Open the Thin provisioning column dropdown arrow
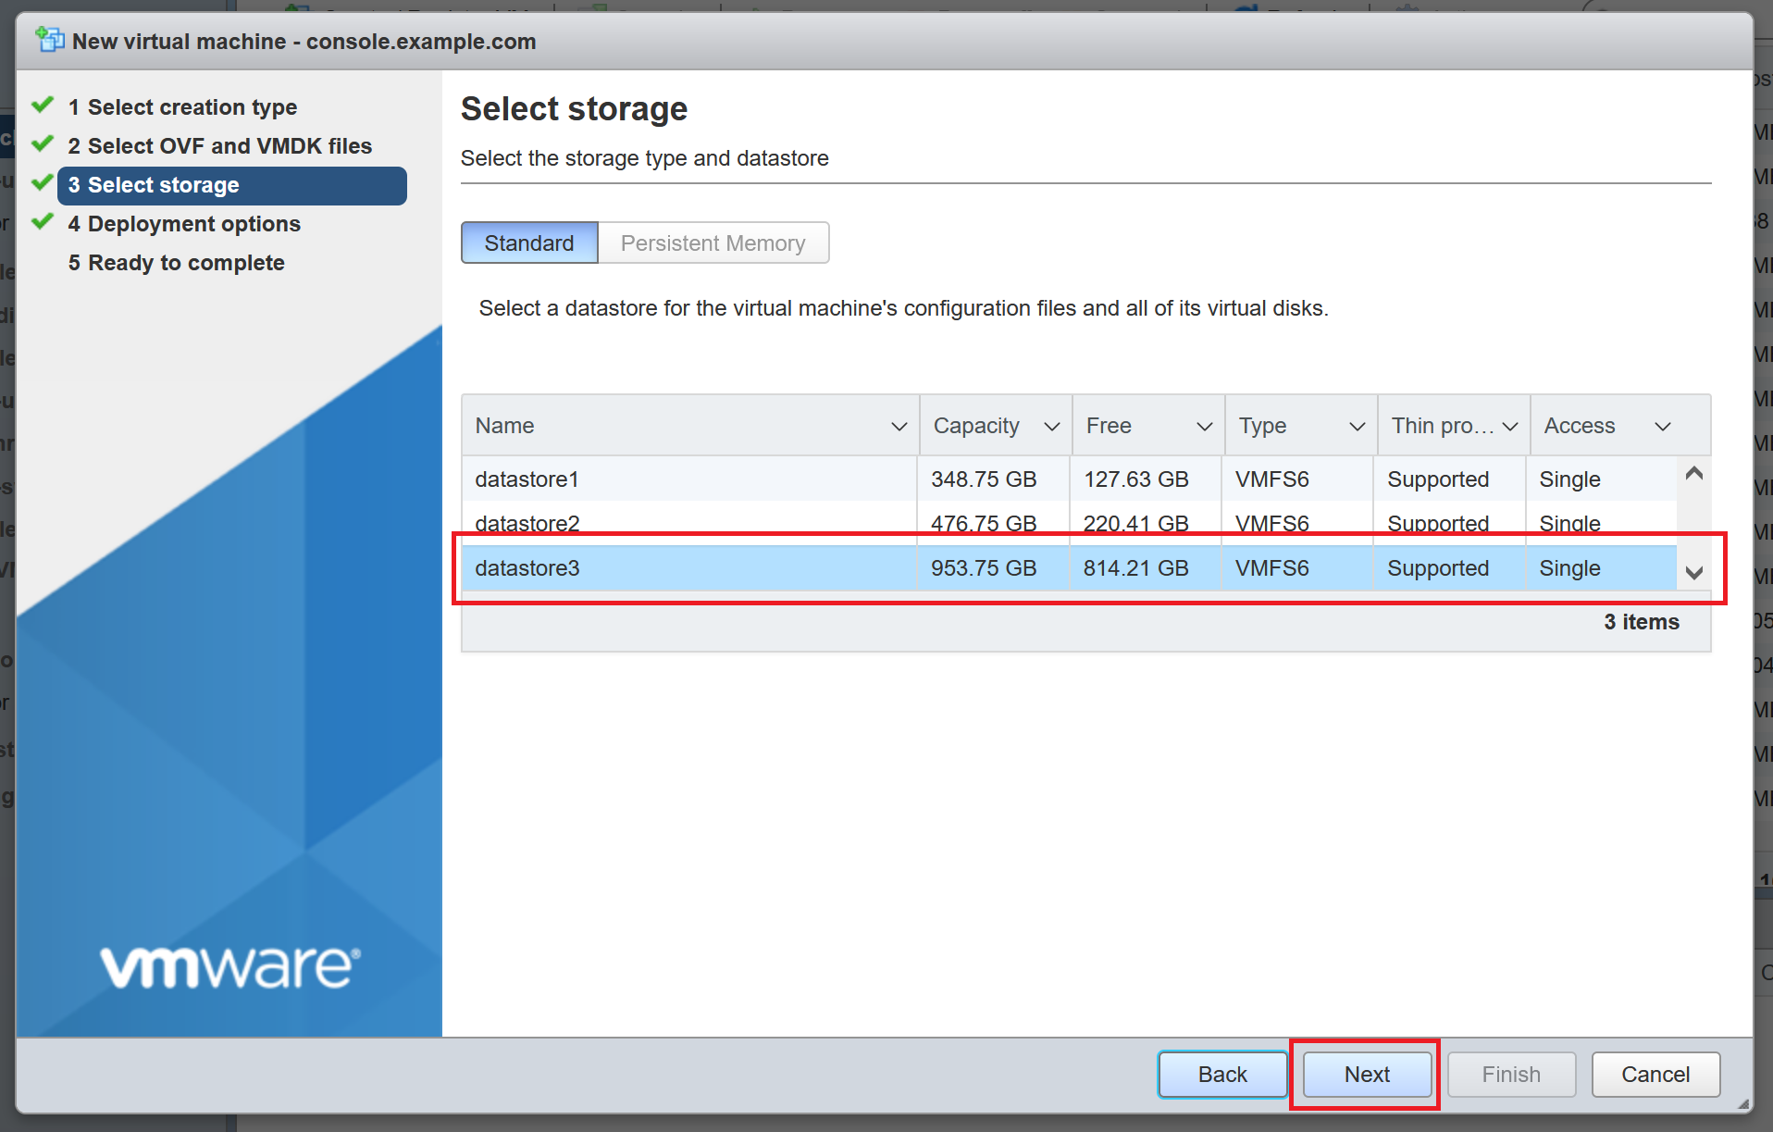Viewport: 1773px width, 1132px height. 1510,427
